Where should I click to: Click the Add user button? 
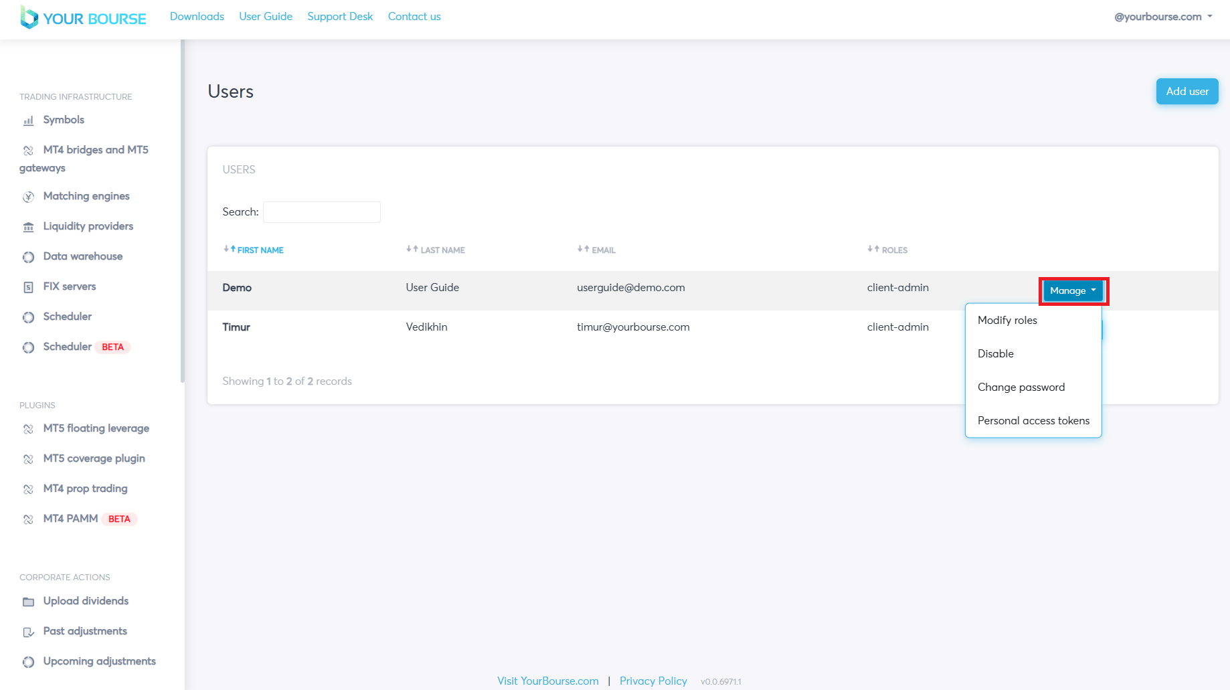click(x=1187, y=91)
